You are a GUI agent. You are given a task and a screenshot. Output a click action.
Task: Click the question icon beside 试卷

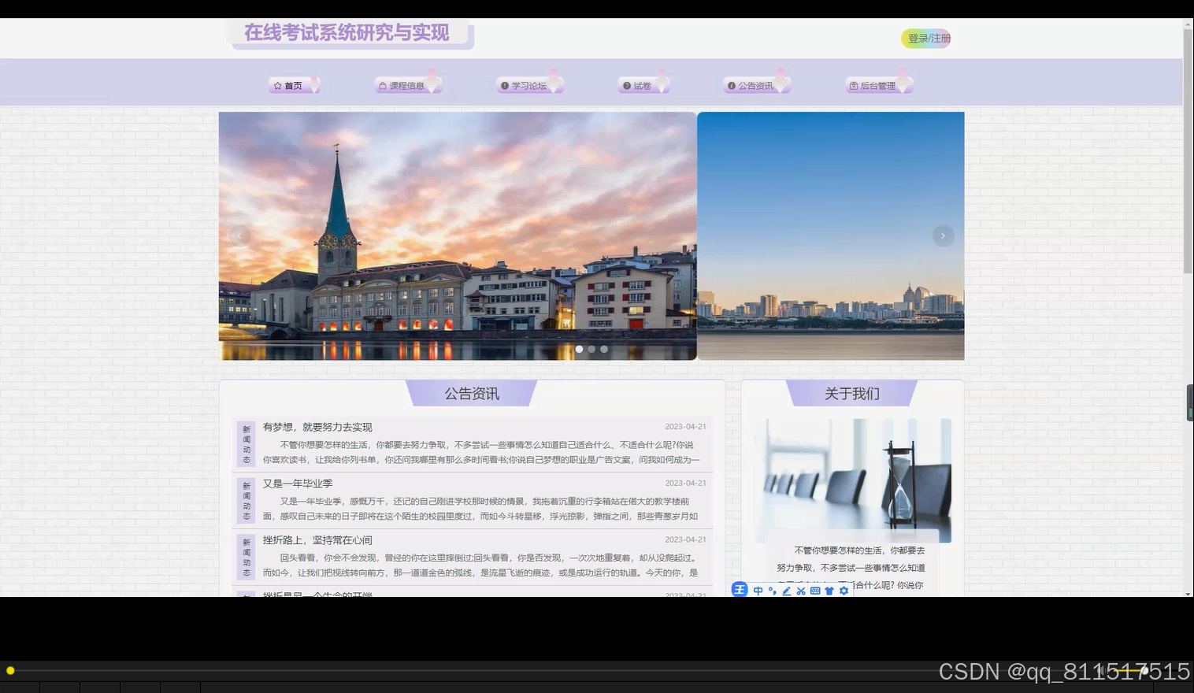pos(627,86)
